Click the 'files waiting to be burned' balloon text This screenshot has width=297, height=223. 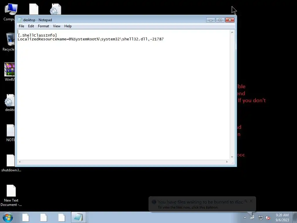200,202
